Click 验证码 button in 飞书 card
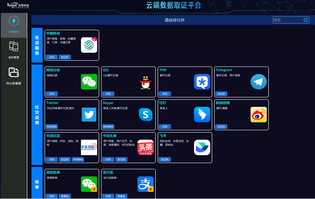Image resolution: width=315 pixels, height=199 pixels. coord(165,159)
